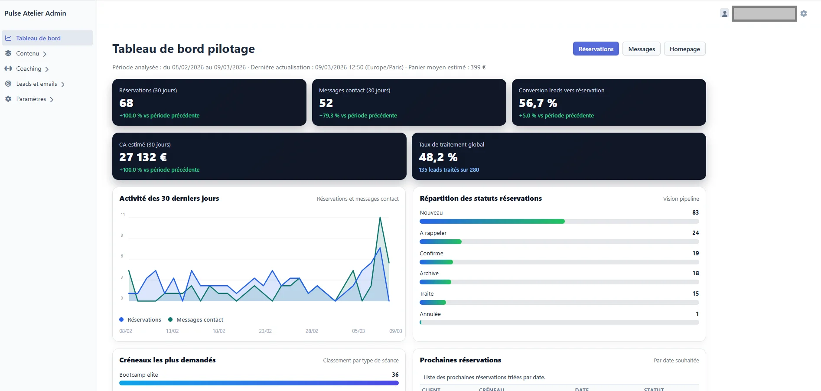Expand the Leads et emails section

tap(63, 84)
